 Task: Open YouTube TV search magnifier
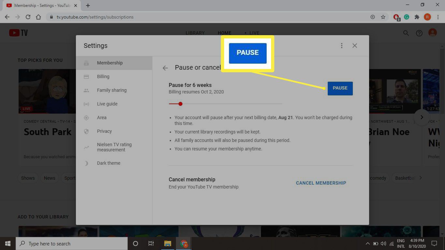pos(406,33)
